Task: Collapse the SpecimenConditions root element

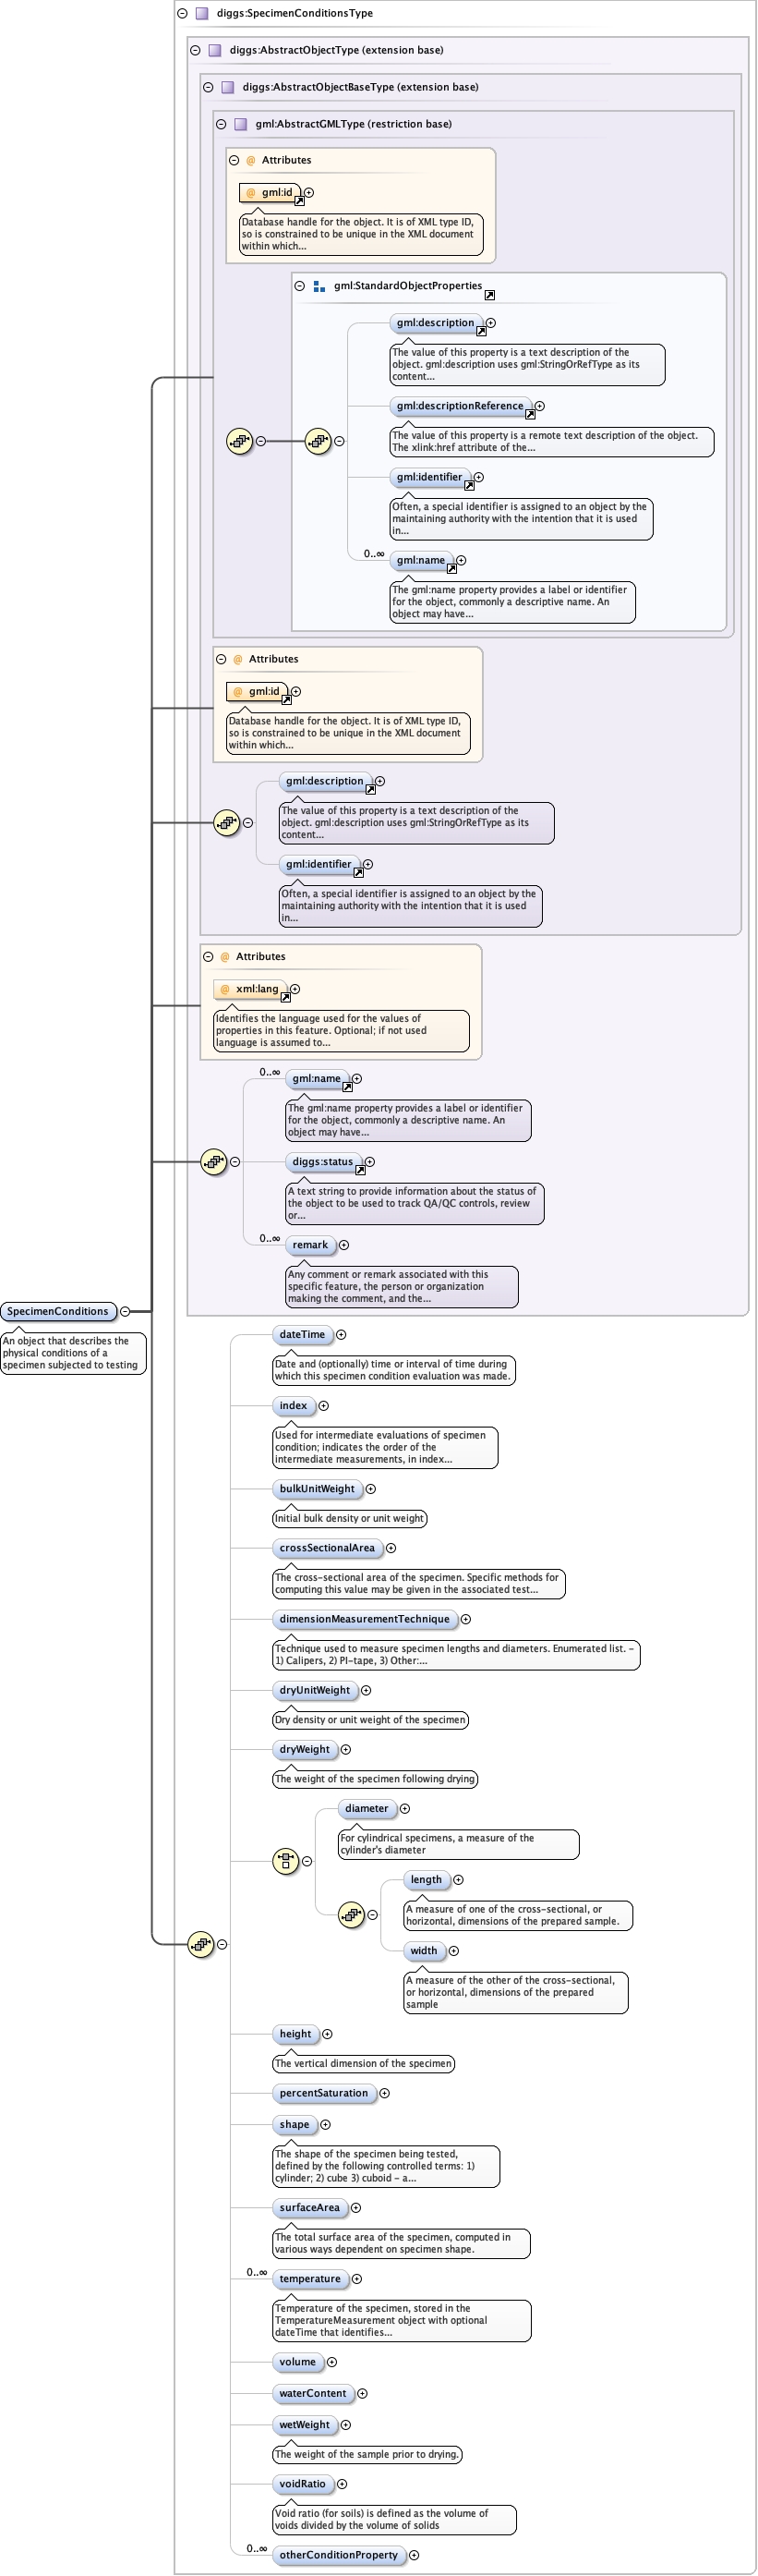Action: click(125, 1311)
